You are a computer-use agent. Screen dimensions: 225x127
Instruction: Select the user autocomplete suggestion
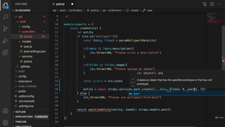point(176,93)
